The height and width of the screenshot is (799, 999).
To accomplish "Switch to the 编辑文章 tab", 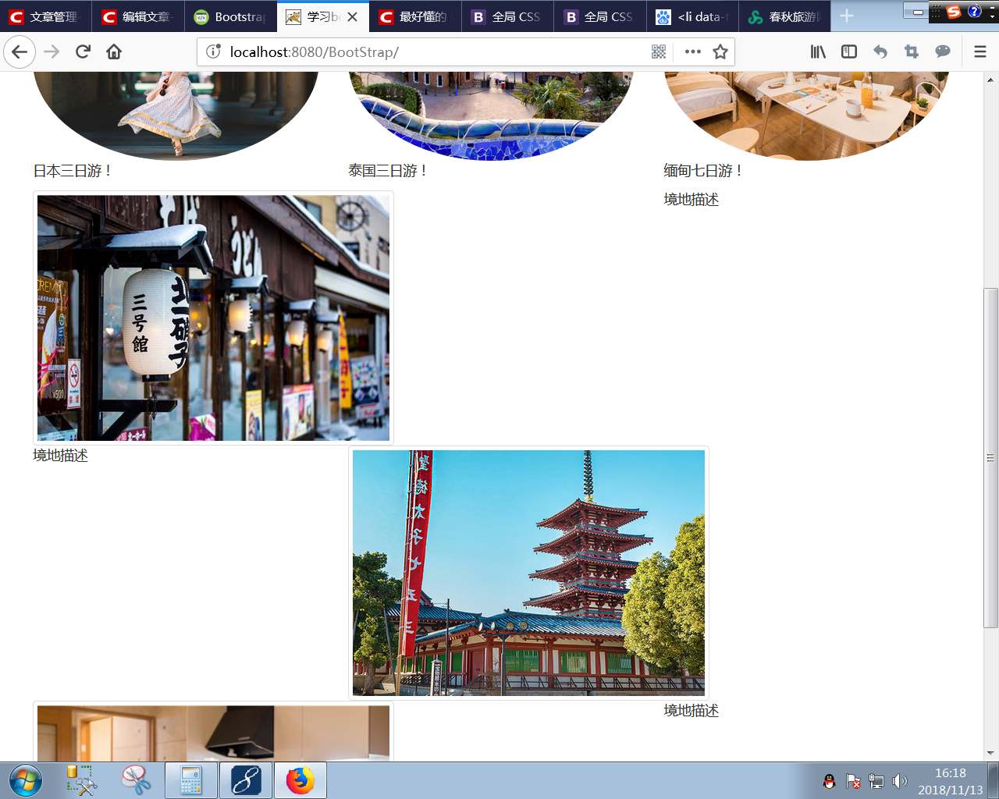I will click(x=138, y=16).
